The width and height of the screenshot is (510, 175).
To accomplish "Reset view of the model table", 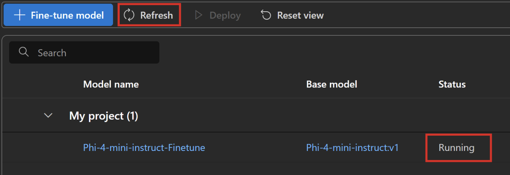I will pyautogui.click(x=292, y=15).
